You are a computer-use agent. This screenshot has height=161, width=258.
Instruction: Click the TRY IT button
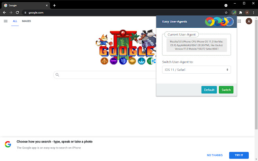click(239, 155)
